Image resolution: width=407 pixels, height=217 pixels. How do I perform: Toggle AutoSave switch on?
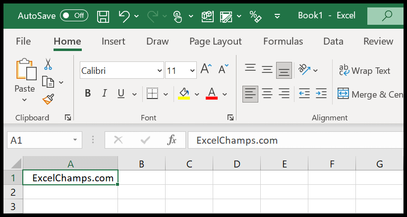[x=74, y=16]
